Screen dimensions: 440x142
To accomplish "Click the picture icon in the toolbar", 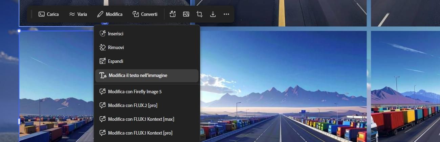I will tap(186, 14).
